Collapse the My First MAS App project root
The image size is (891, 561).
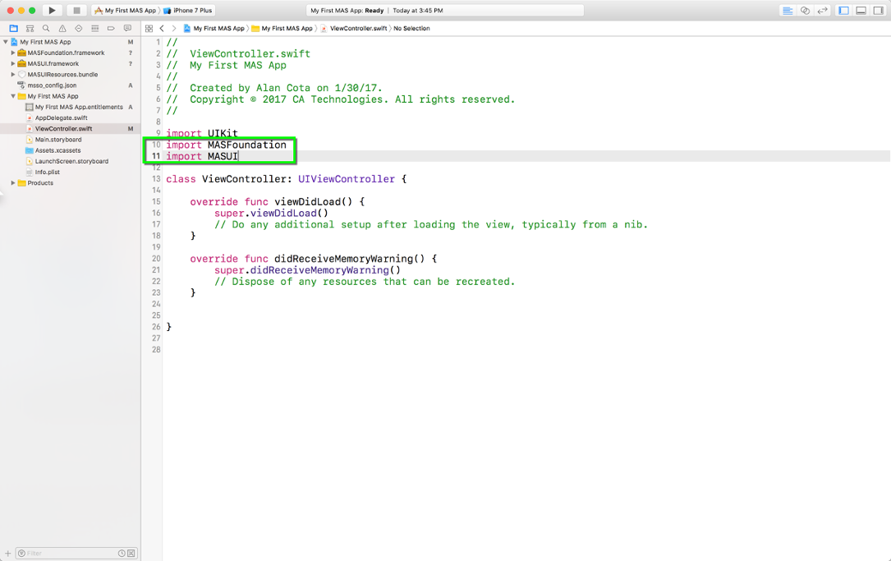pos(6,42)
